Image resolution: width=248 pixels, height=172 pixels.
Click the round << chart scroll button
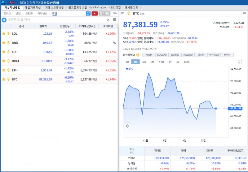coord(127,126)
